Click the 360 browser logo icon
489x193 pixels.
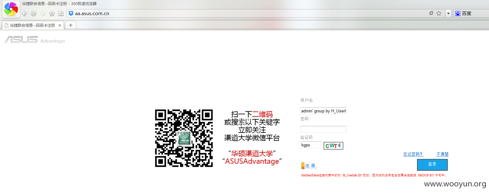click(11, 9)
